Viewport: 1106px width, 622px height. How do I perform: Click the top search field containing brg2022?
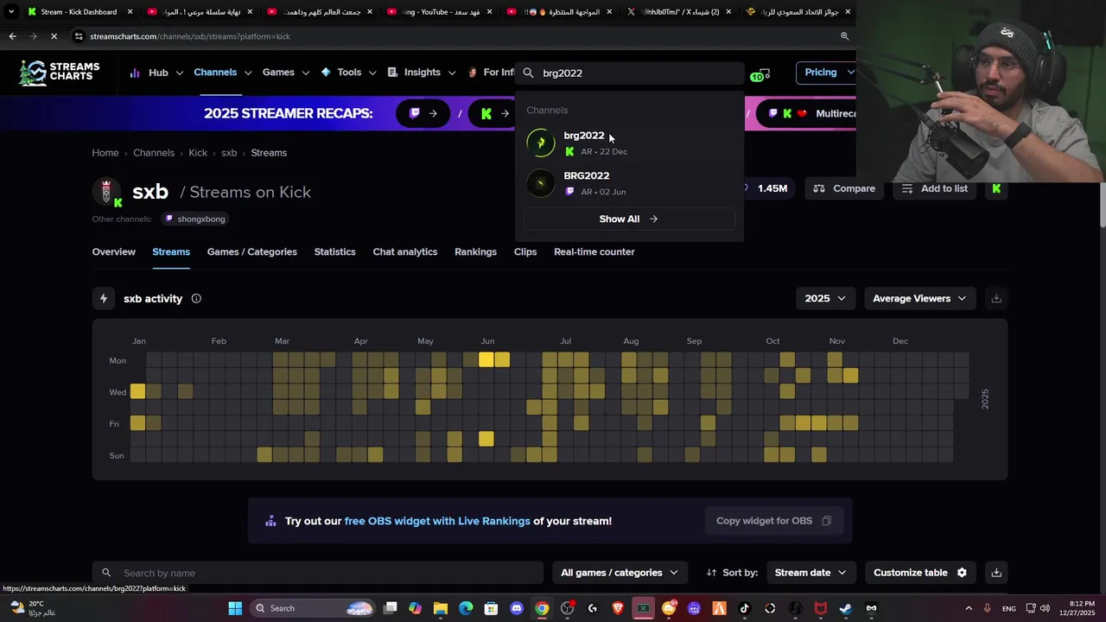(629, 73)
